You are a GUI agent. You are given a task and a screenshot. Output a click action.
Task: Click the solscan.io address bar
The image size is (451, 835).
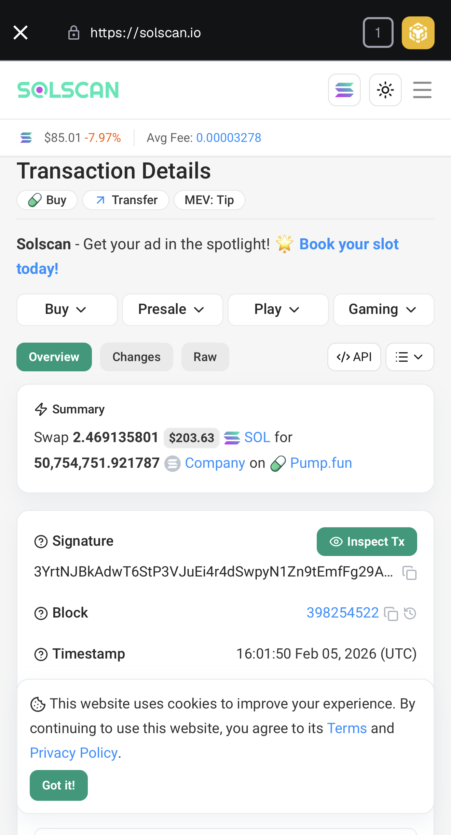click(x=145, y=33)
